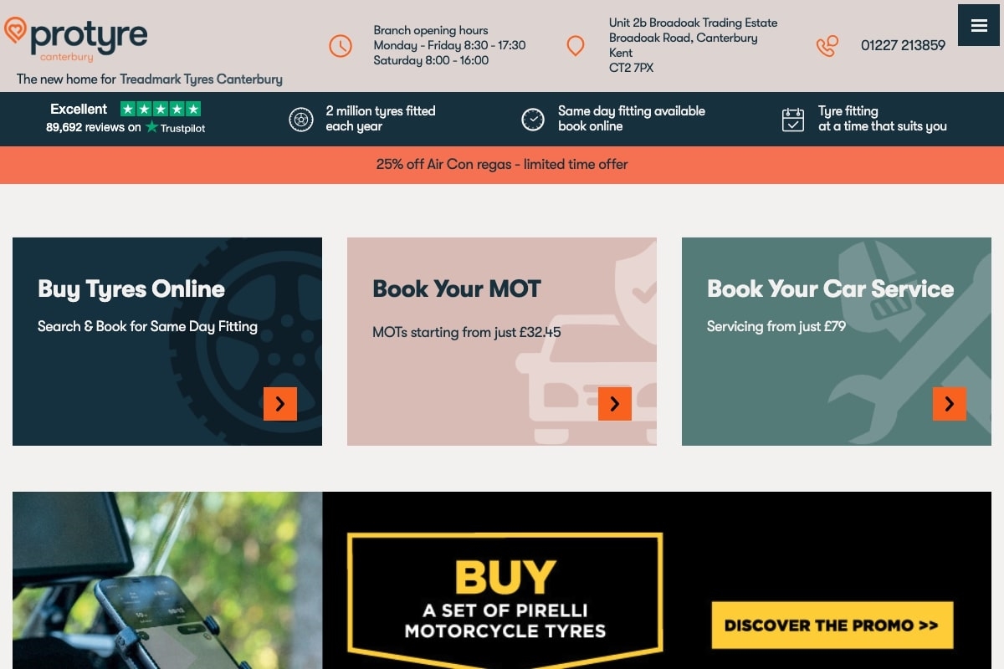Click the clock opening hours icon
Viewport: 1004px width, 669px height.
pyautogui.click(x=341, y=46)
